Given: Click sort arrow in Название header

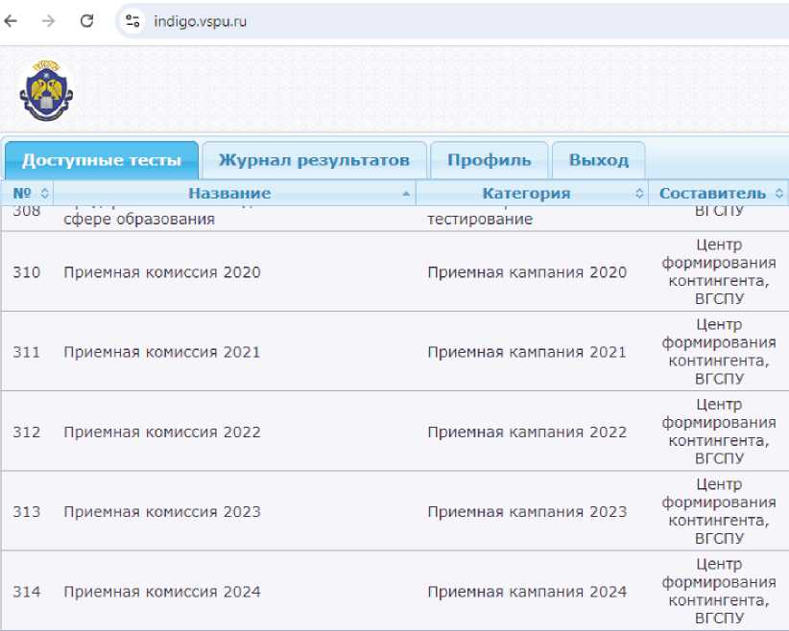Looking at the screenshot, I should click(408, 194).
